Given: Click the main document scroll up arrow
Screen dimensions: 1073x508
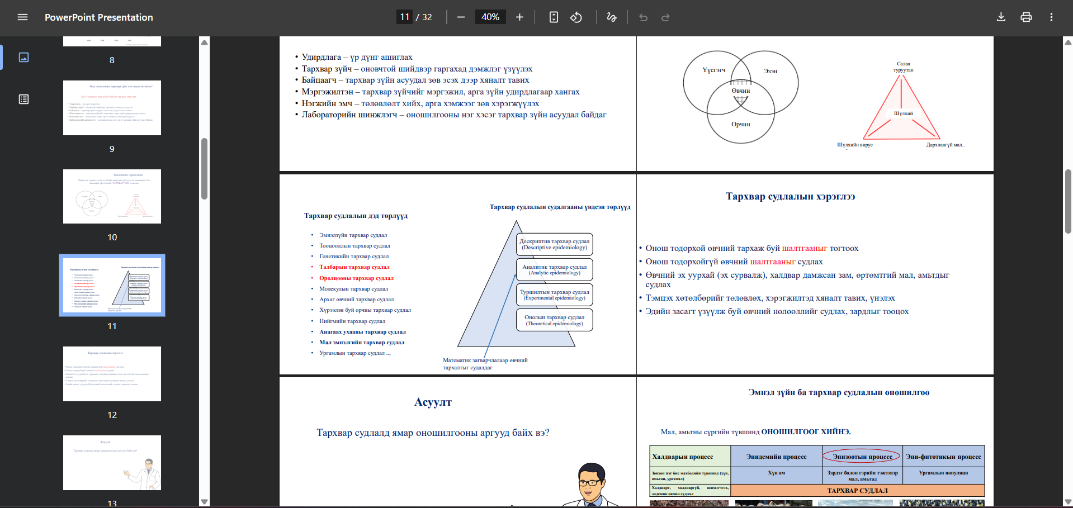Looking at the screenshot, I should point(1068,42).
